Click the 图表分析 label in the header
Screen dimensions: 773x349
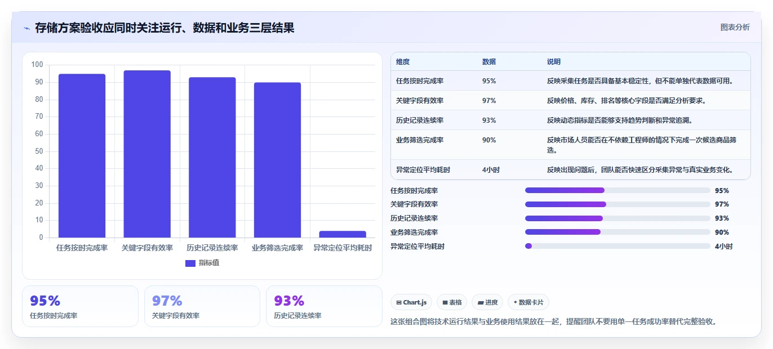(x=735, y=27)
